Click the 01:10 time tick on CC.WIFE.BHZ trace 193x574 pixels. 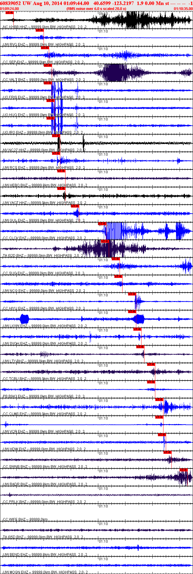[x=103, y=506]
